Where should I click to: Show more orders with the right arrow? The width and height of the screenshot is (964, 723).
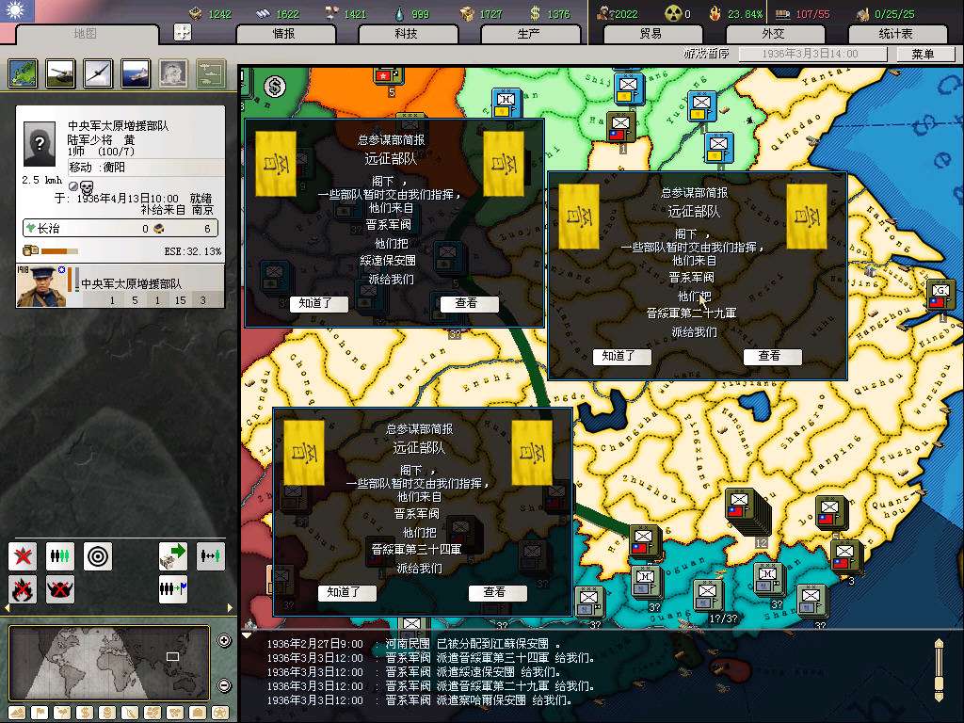coord(230,608)
